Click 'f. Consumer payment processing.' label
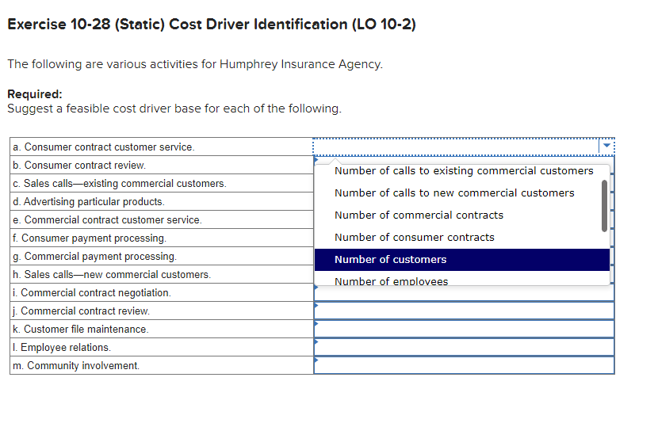Viewport: 658px width, 446px height. [90, 238]
